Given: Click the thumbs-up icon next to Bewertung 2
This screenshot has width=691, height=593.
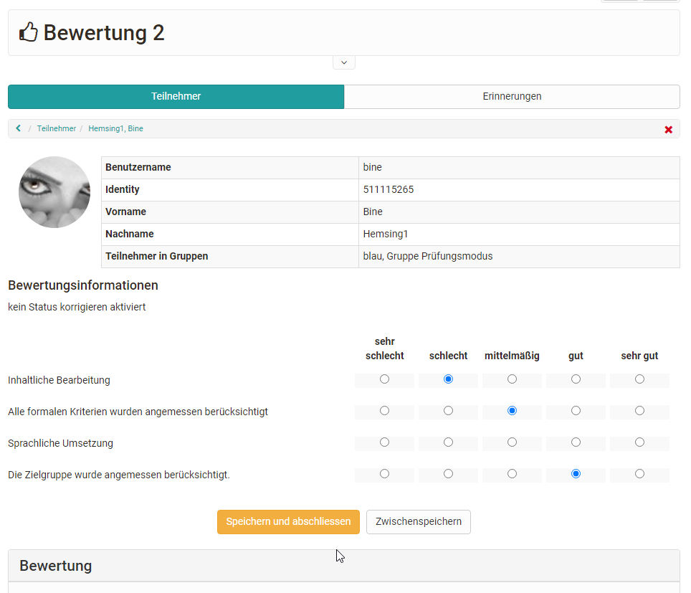Looking at the screenshot, I should point(28,32).
